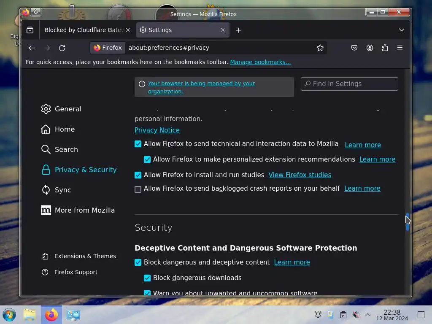The width and height of the screenshot is (432, 324).
Task: Go back using the back arrow
Action: 32,48
